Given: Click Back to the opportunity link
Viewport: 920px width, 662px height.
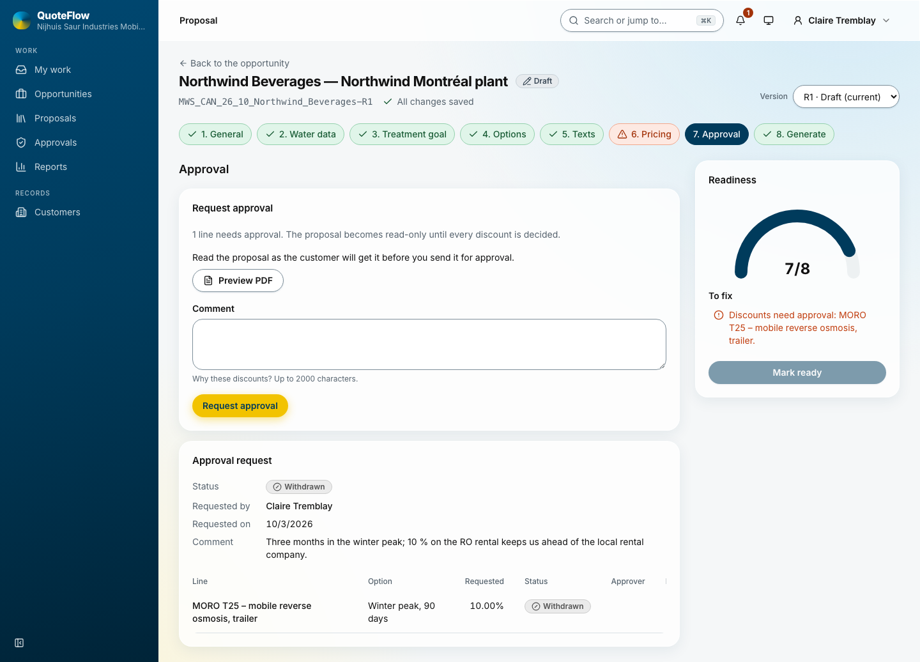Looking at the screenshot, I should 234,63.
